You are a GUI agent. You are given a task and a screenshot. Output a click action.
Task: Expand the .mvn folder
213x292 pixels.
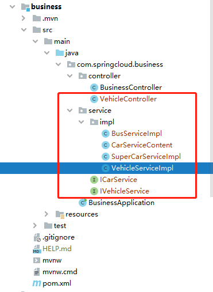24,18
